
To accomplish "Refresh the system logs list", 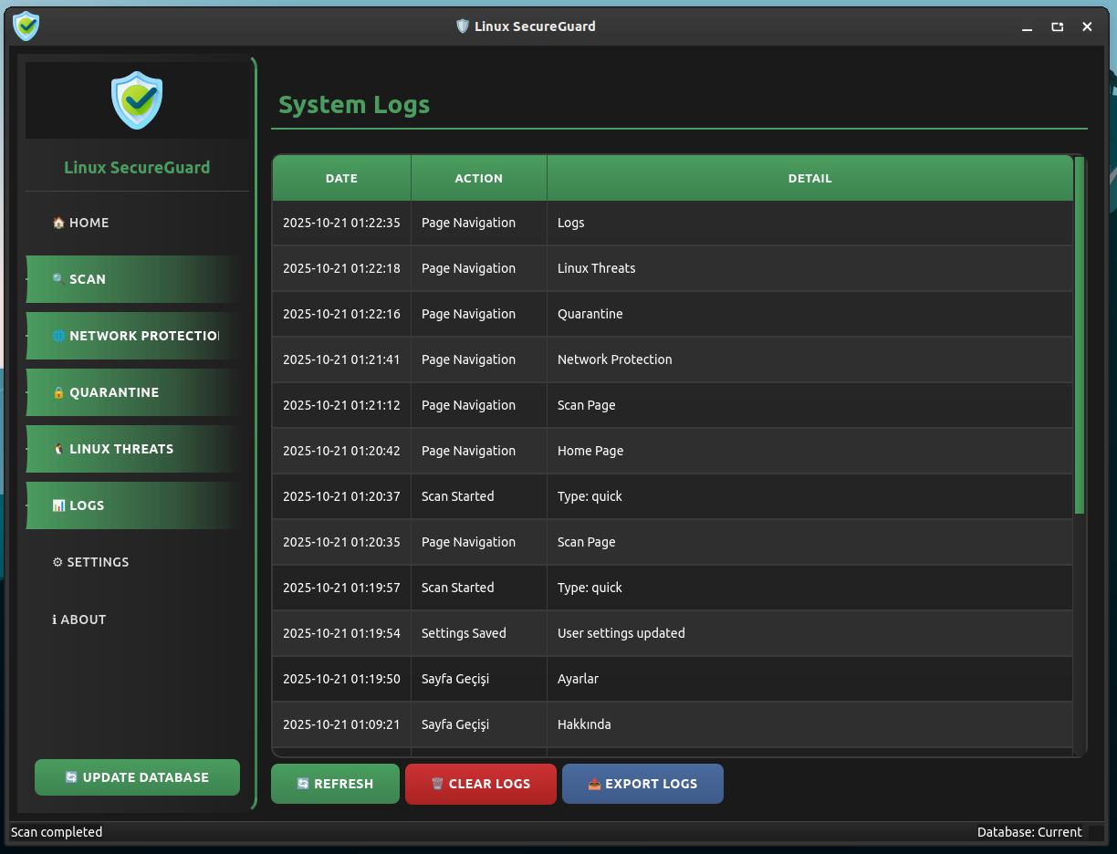I will 335,784.
